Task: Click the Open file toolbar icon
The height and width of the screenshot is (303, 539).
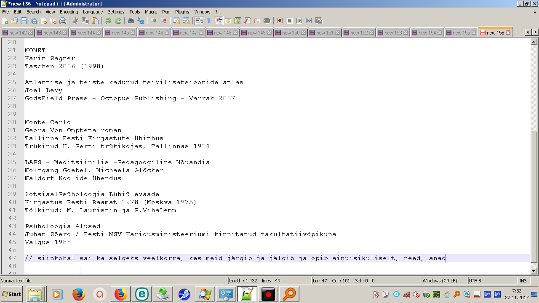Action: coord(14,21)
